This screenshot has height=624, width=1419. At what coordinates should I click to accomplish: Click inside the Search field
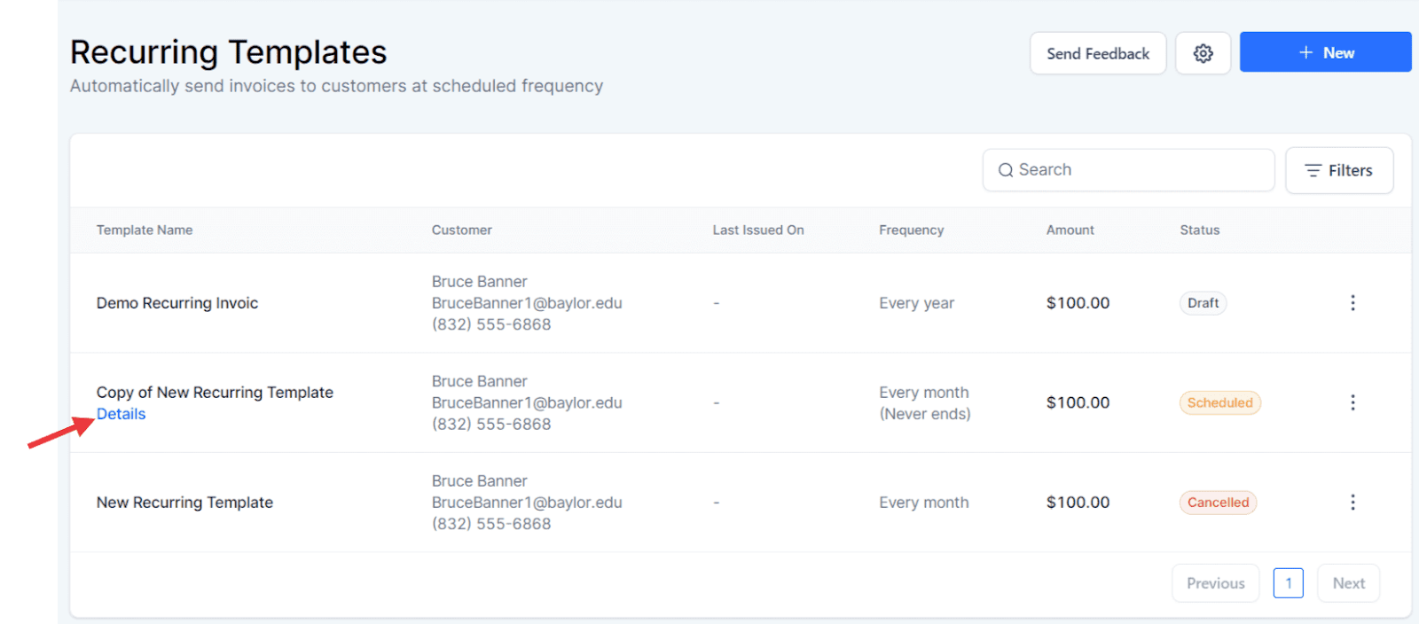pos(1126,169)
